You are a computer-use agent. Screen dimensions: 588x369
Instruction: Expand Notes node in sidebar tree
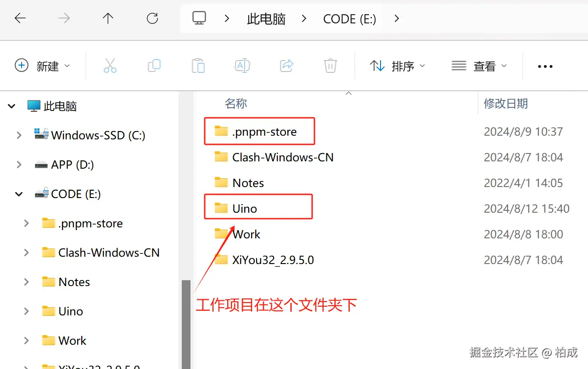click(27, 282)
